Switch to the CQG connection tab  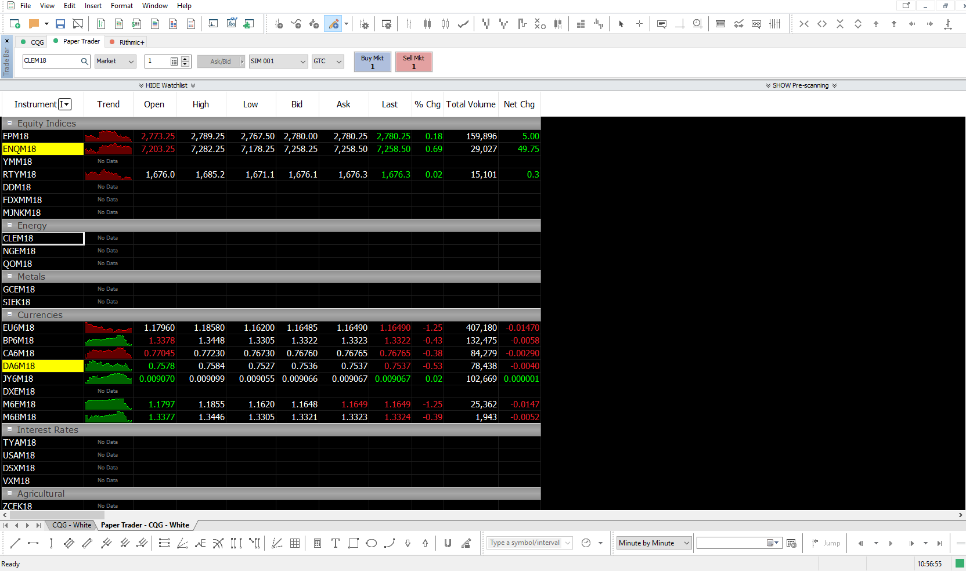pyautogui.click(x=33, y=42)
